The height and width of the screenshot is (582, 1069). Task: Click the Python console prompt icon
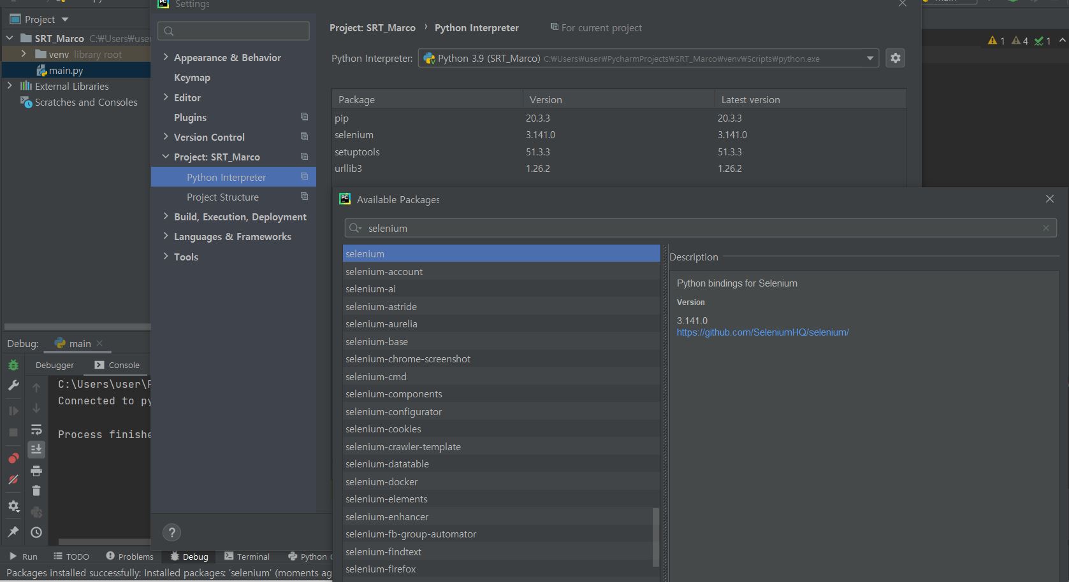pyautogui.click(x=36, y=512)
